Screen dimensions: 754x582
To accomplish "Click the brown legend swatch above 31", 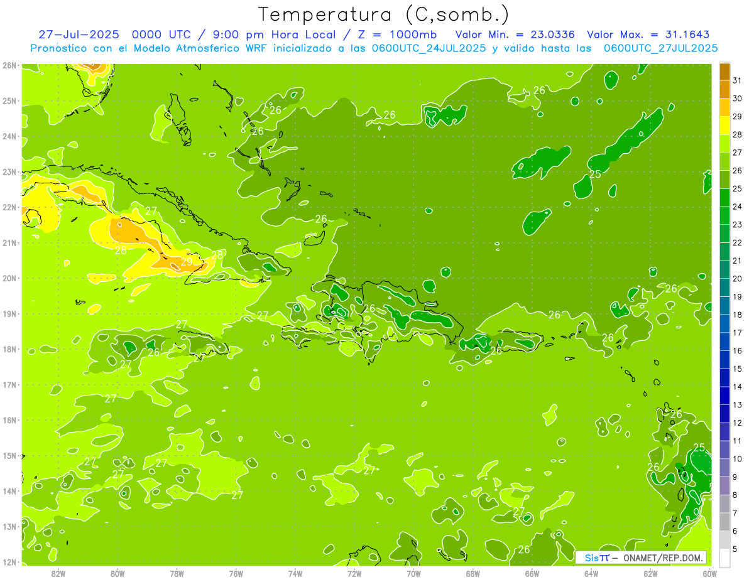I will point(724,72).
